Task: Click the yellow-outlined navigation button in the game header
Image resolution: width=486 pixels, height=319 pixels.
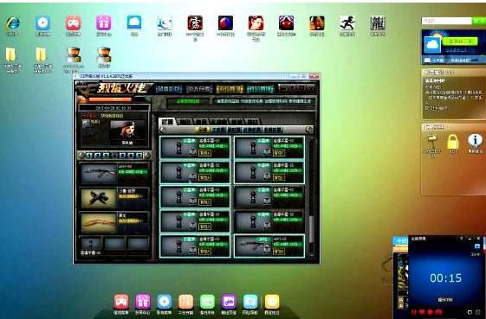Action: 230,89
